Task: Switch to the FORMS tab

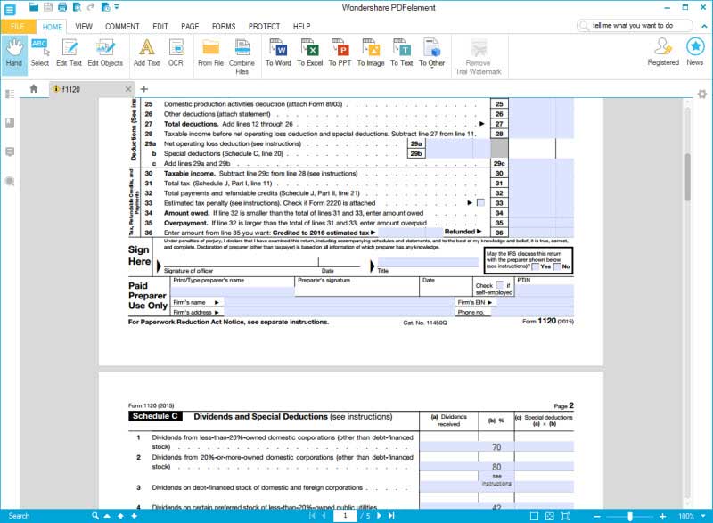Action: click(x=224, y=27)
